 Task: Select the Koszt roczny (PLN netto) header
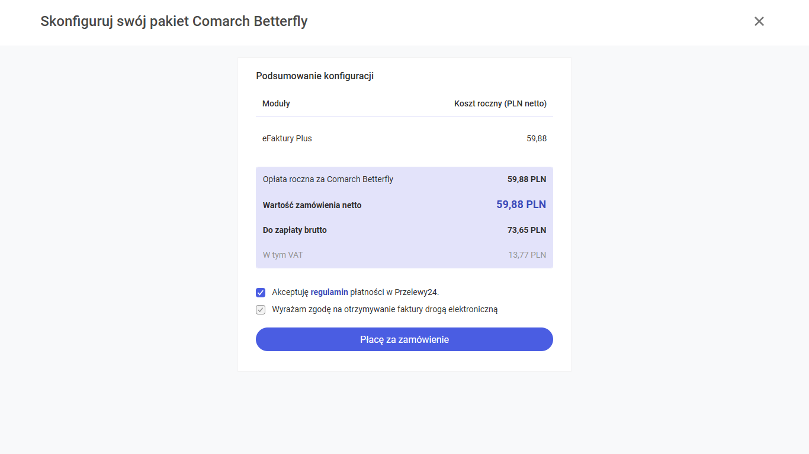pyautogui.click(x=500, y=103)
